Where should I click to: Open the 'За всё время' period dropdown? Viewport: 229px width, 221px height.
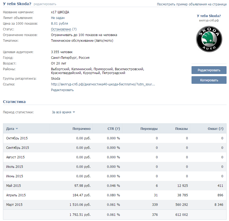coord(63,112)
